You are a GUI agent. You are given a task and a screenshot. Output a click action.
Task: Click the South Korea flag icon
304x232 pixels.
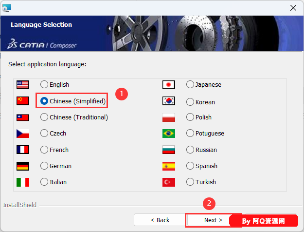pyautogui.click(x=169, y=101)
